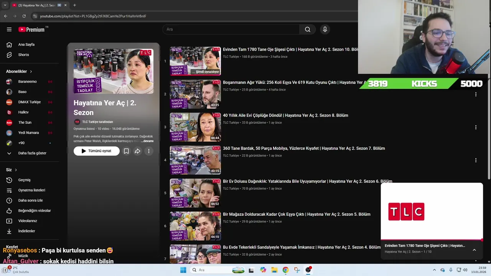Open Snipping Tool from taskbar
This screenshot has height=276, width=491.
coord(297,270)
